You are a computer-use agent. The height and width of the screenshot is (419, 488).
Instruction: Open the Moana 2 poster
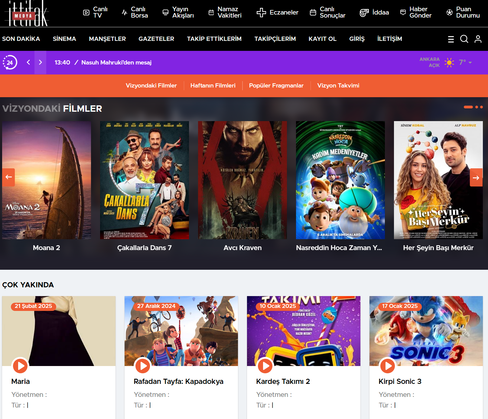click(47, 180)
